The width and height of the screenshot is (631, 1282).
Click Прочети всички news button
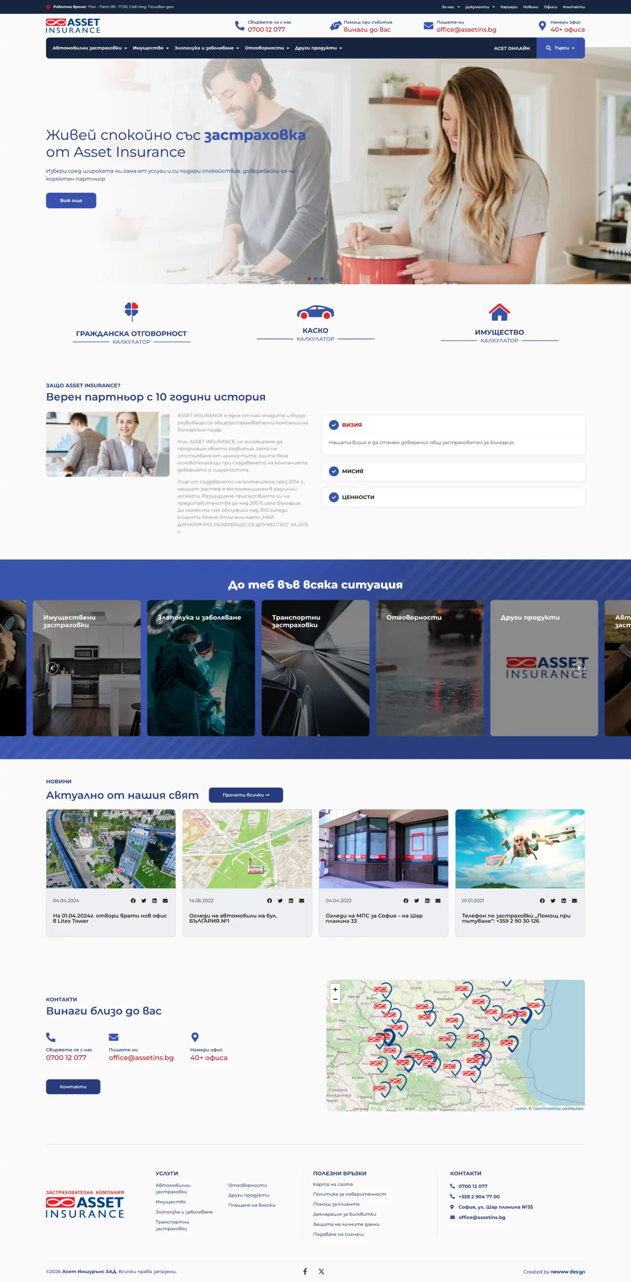point(246,795)
